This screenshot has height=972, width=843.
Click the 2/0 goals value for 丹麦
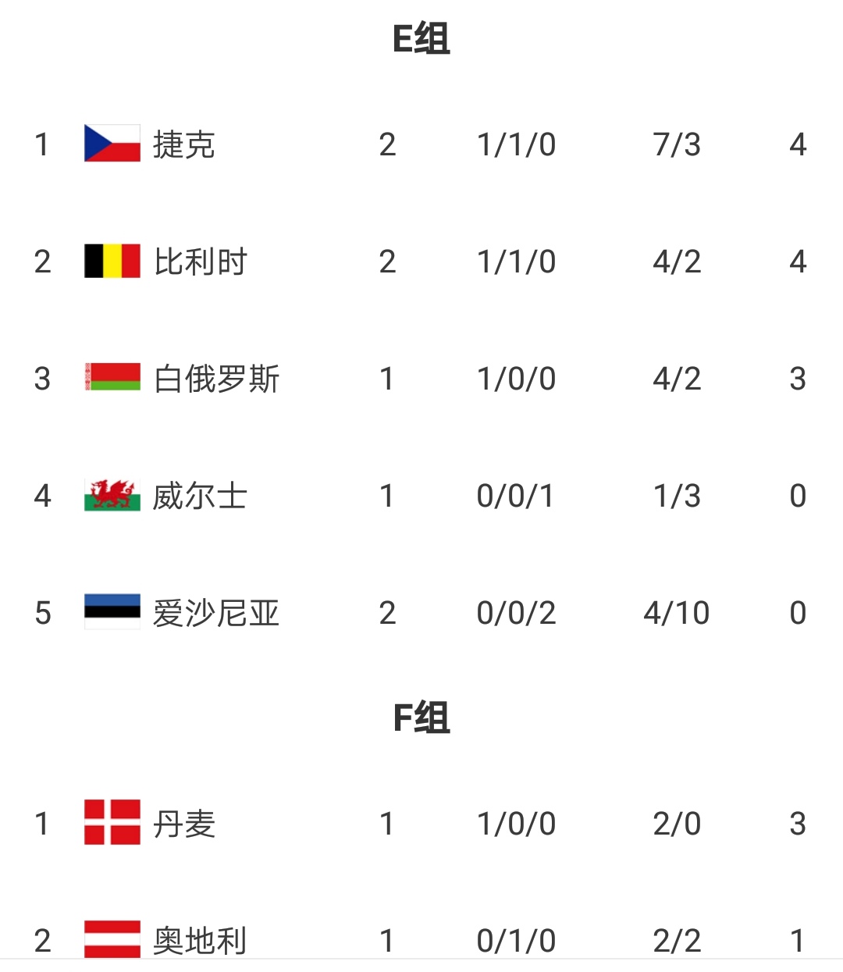[x=677, y=824]
